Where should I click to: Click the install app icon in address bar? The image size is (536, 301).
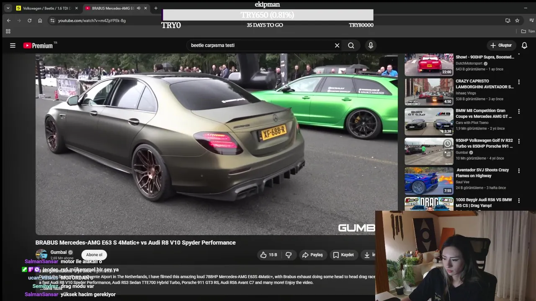[508, 20]
